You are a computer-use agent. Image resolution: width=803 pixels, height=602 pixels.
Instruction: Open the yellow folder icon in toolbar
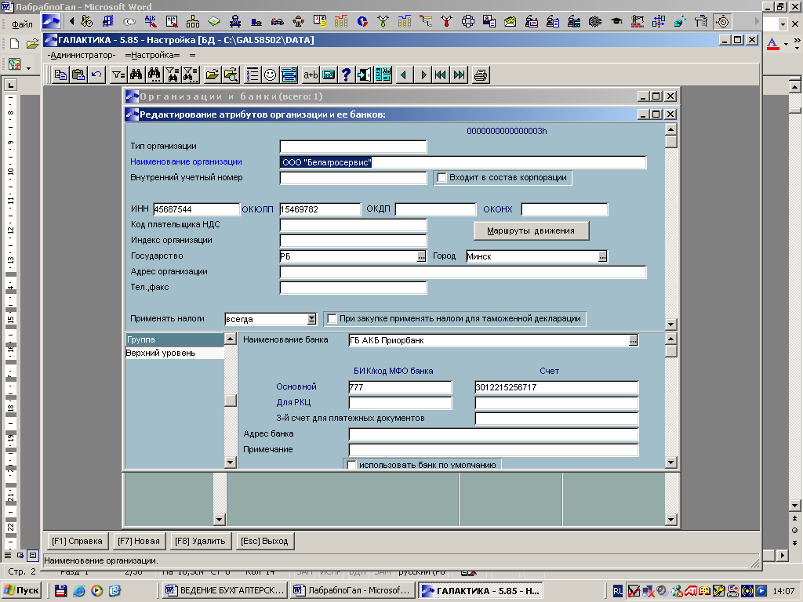coord(212,74)
